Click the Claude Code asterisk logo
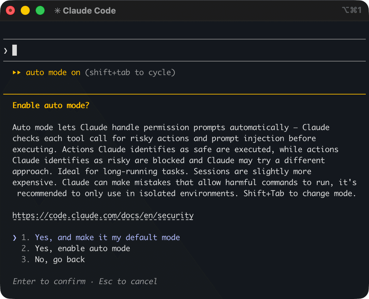This screenshot has height=299, width=369. 57,11
